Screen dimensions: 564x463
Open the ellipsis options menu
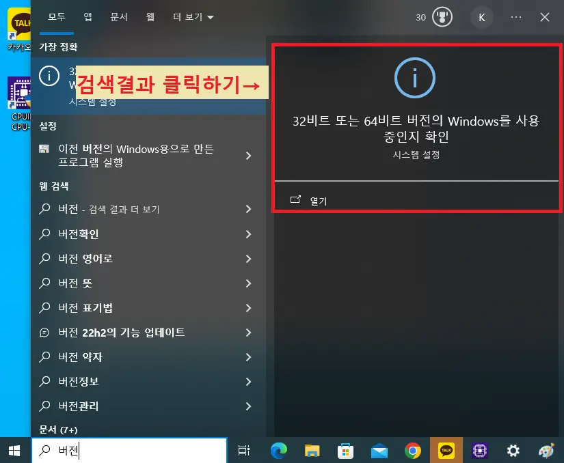(x=516, y=17)
